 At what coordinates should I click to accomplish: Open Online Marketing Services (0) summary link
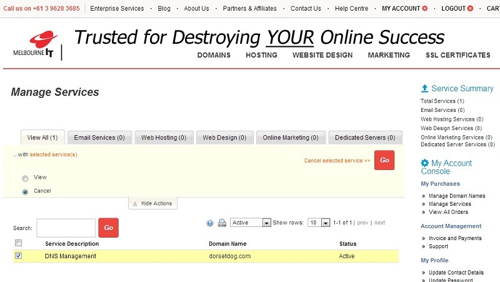(457, 138)
